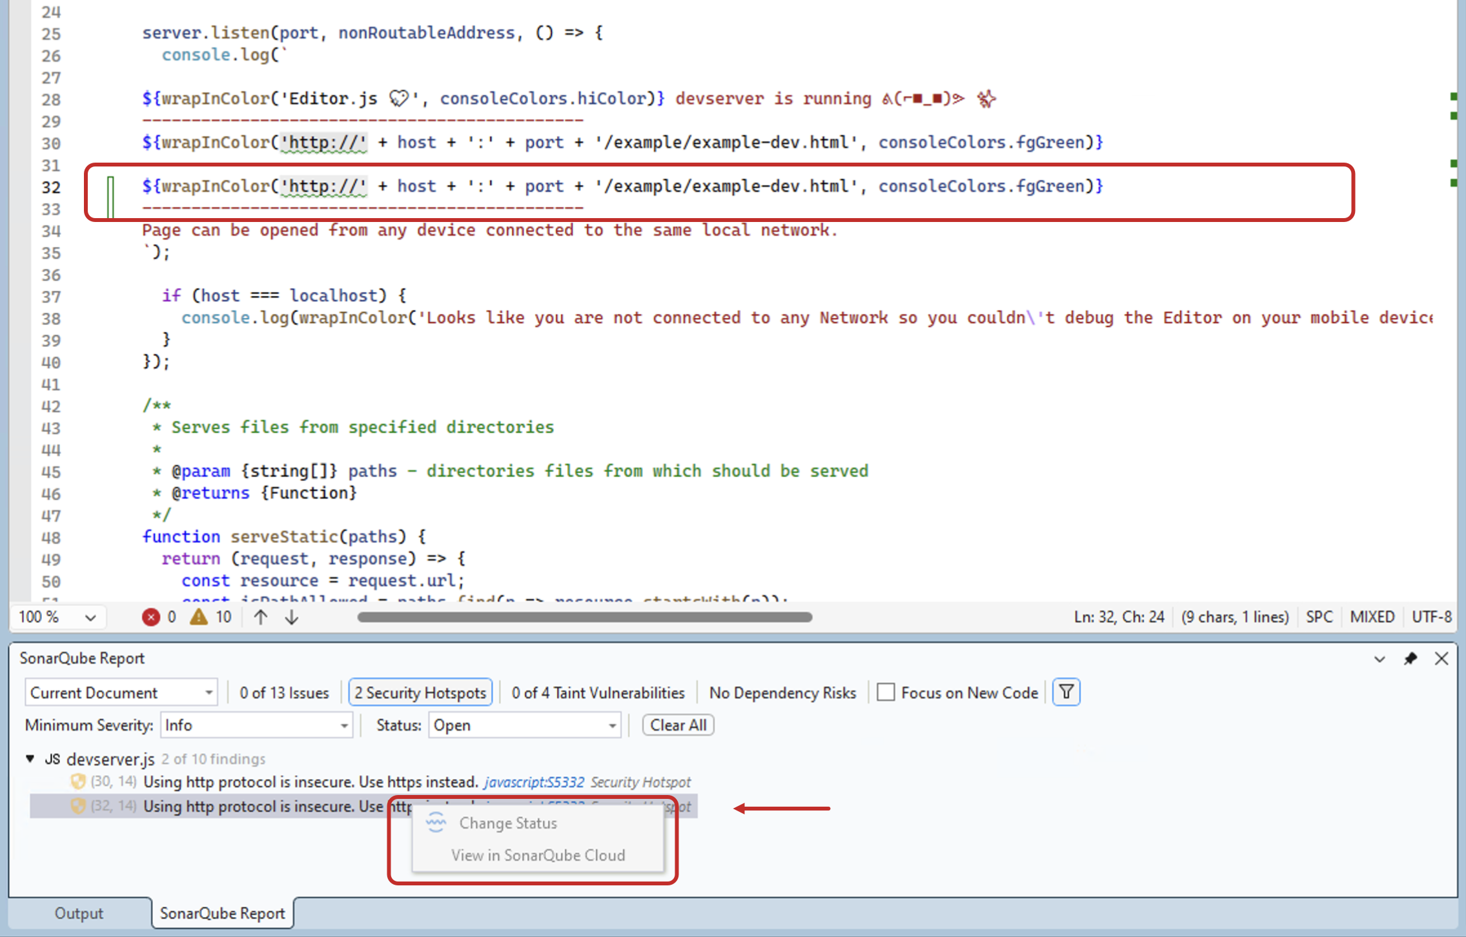Enable the Focus on New Code checkbox
1466x937 pixels.
887,692
